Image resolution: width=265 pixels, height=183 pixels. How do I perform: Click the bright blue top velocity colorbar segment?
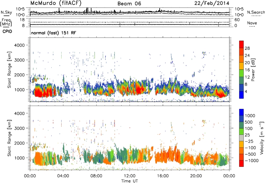pos(241,112)
